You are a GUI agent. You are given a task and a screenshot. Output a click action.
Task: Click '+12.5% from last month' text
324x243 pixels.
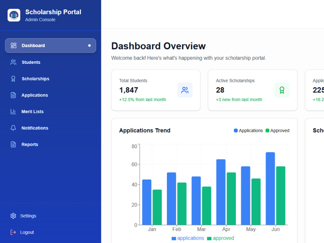click(143, 99)
